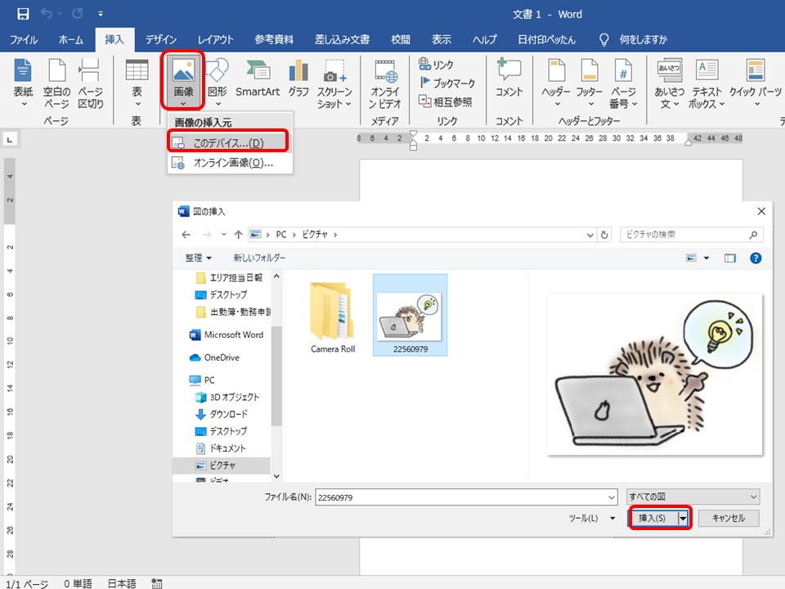
Task: Open the 表 table insert dropdown
Action: 137,83
